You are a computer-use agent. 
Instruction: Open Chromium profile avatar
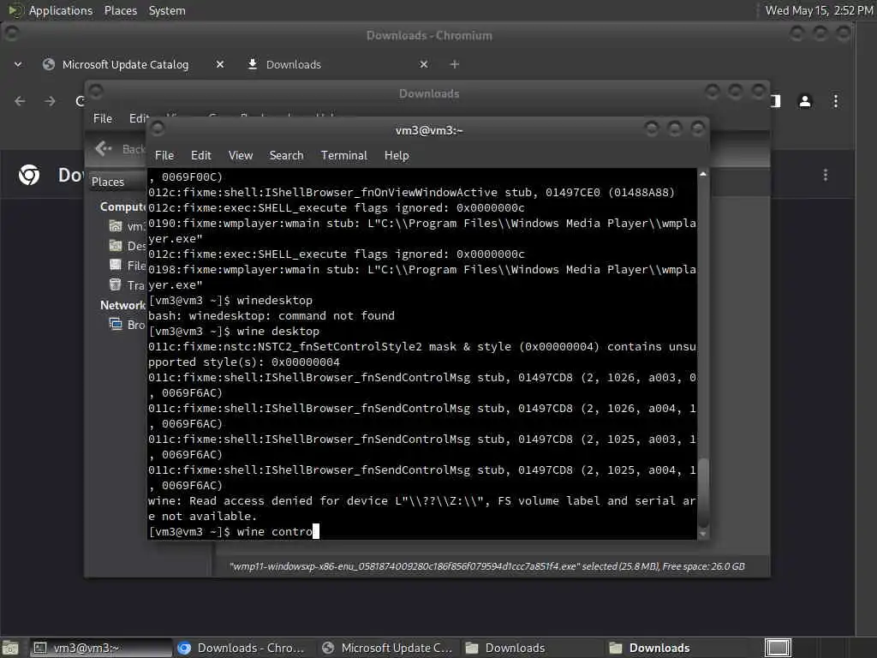click(805, 101)
